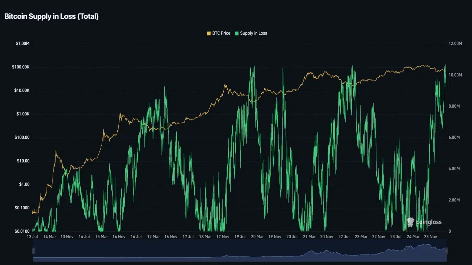Click the $10.00 left axis label

(23, 161)
